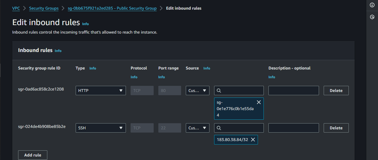The height and width of the screenshot is (160, 378).
Task: Go to Security Groups breadcrumb link
Action: (44, 8)
